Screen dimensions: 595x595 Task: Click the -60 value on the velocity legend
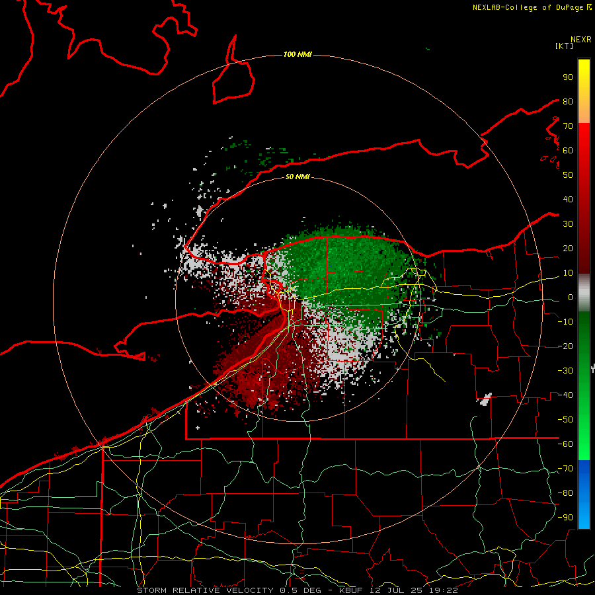[565, 444]
